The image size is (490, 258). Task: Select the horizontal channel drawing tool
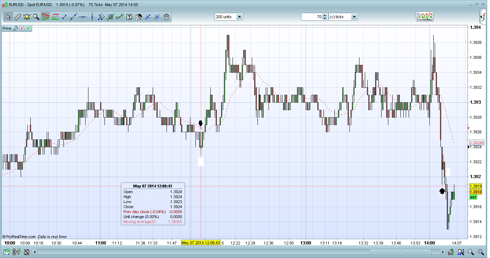(55, 17)
